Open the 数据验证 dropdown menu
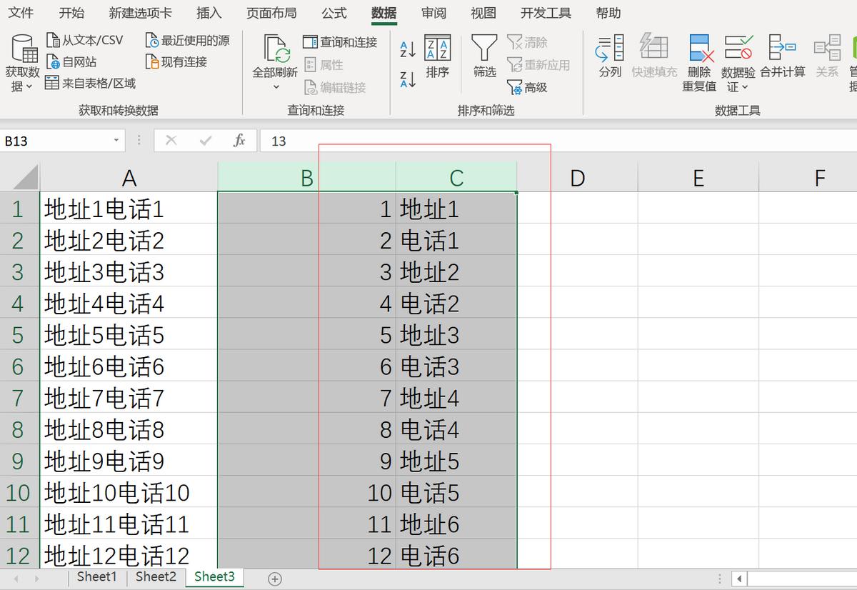 744,87
